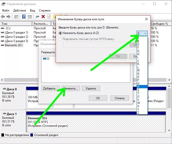Choose letter S in the drive letter list
The image size is (172, 144).
[x=142, y=90]
